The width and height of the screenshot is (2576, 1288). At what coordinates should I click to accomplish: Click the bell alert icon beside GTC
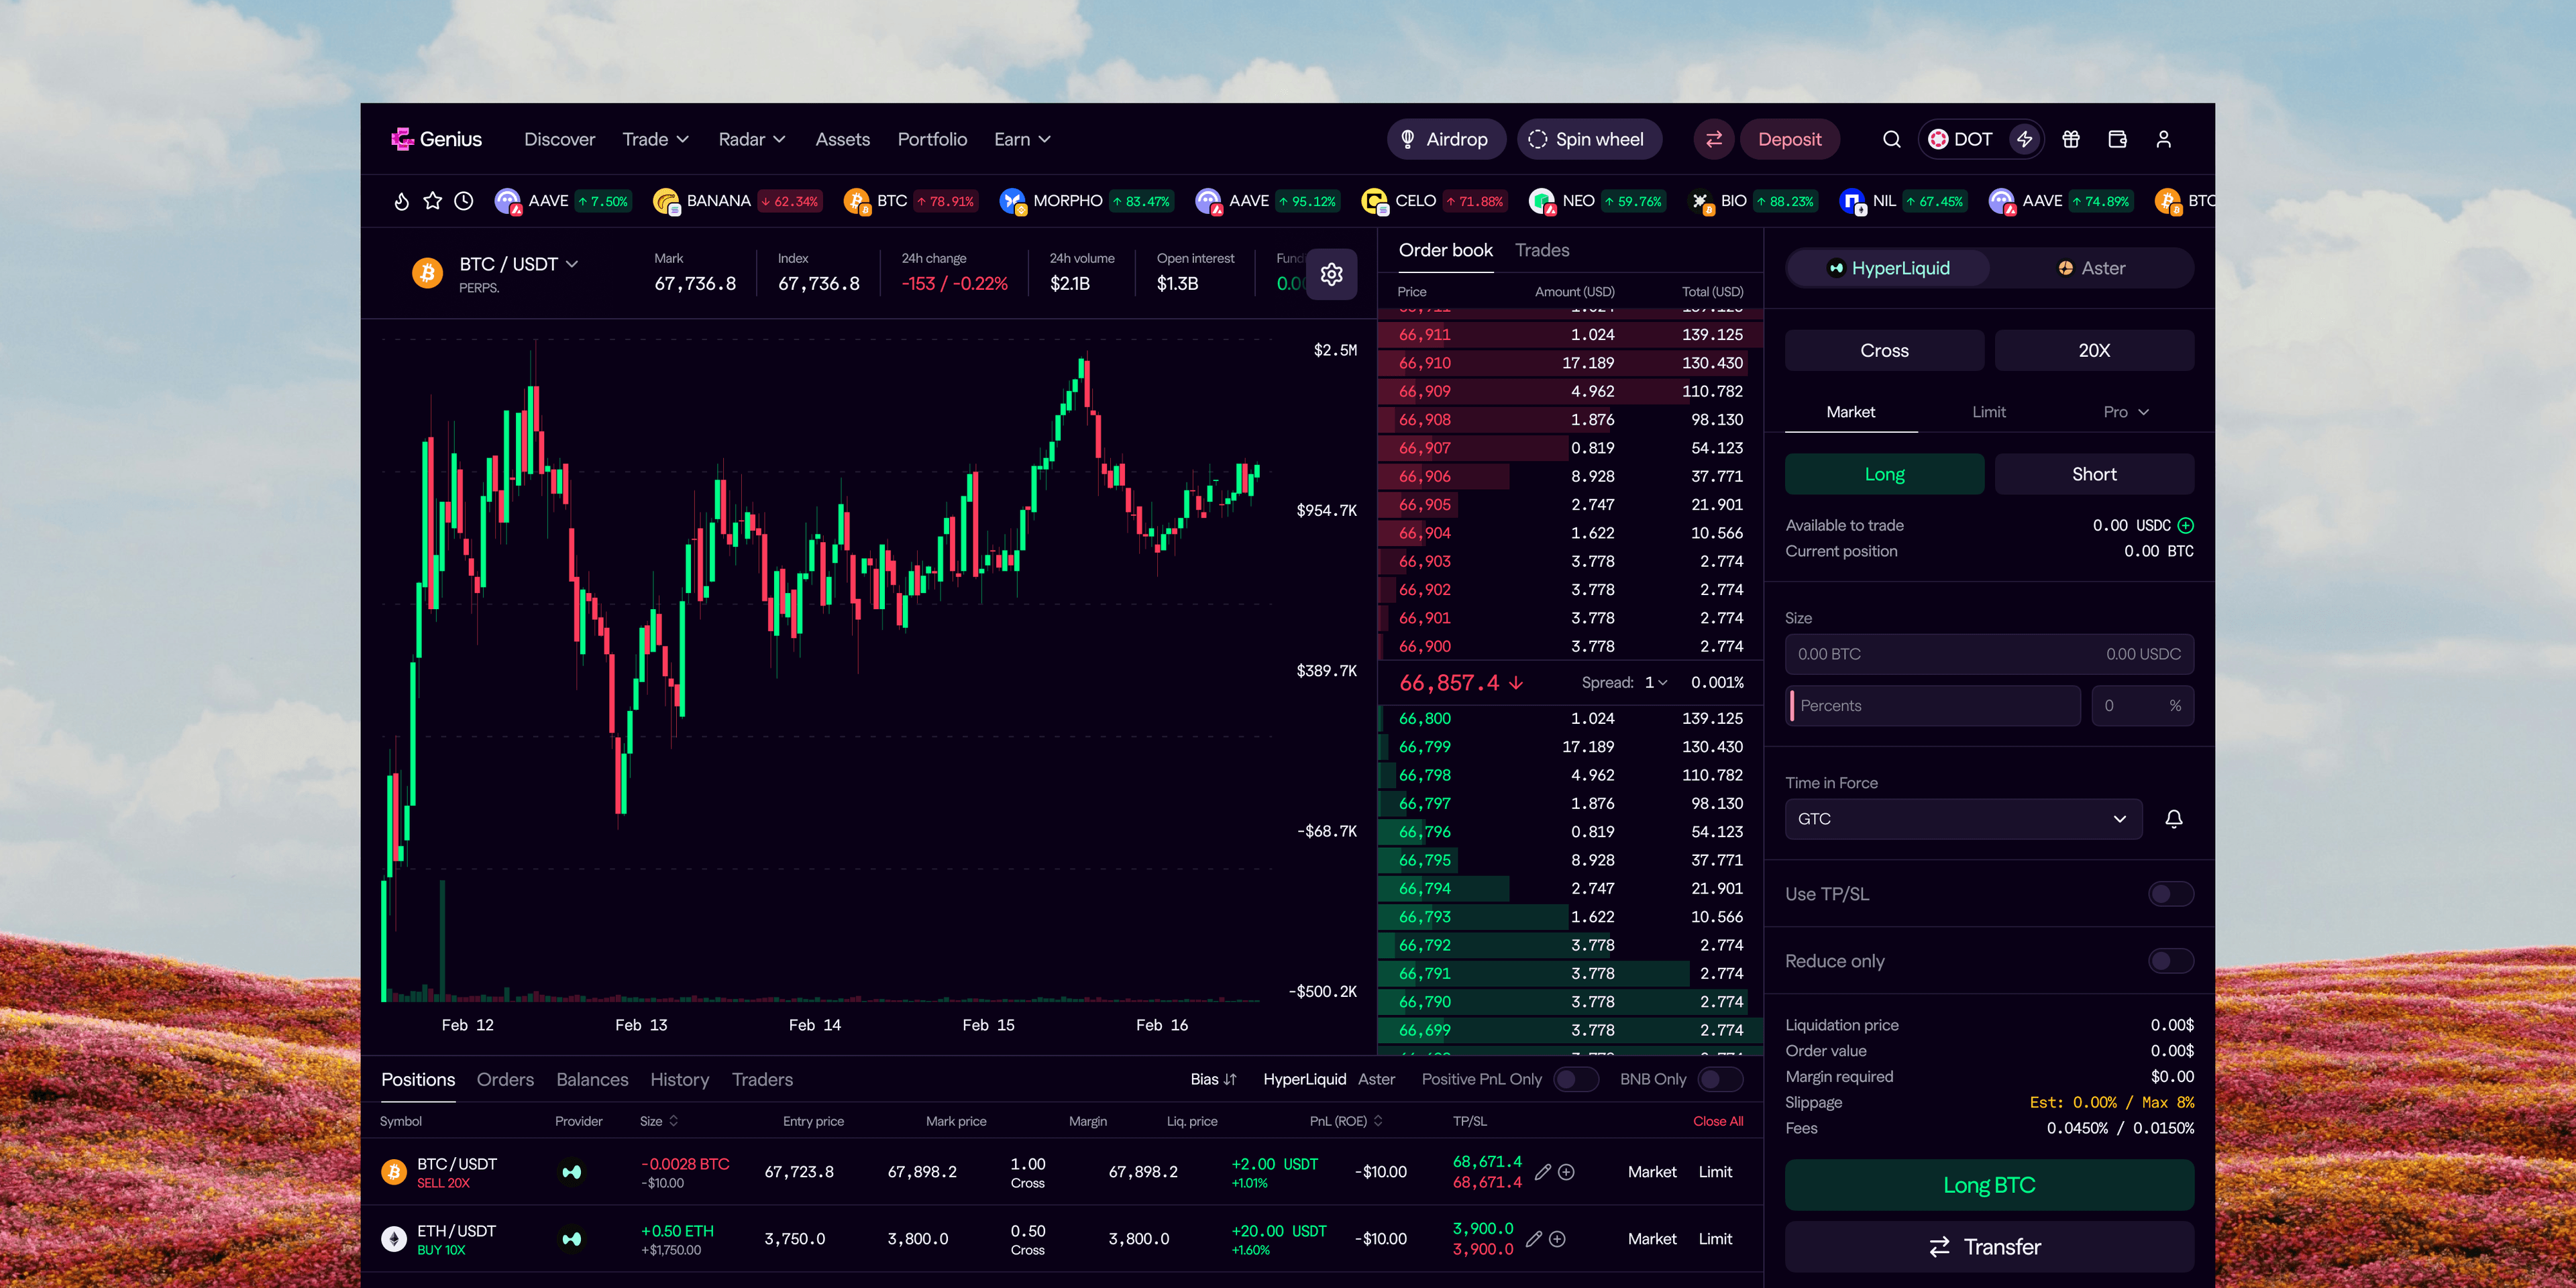pos(2173,819)
